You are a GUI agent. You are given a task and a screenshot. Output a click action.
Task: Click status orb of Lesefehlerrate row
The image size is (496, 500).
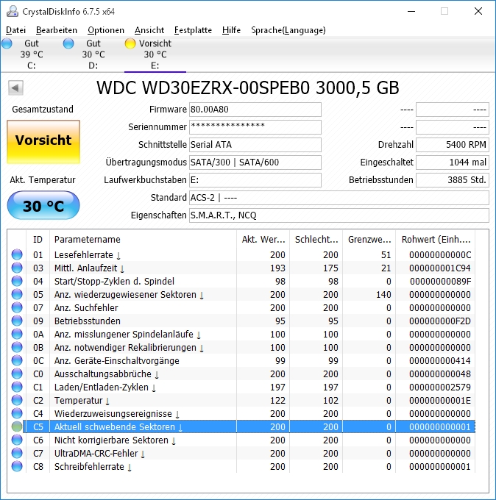tap(17, 254)
